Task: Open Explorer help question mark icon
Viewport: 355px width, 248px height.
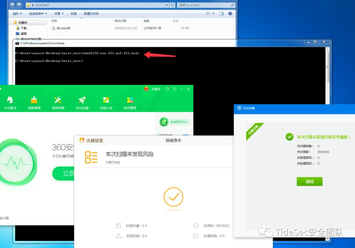Action: click(x=230, y=13)
